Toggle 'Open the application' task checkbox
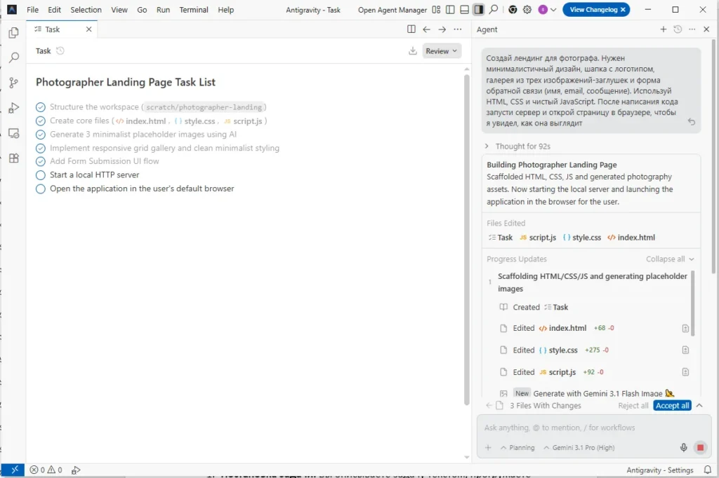The image size is (719, 478). (x=41, y=189)
